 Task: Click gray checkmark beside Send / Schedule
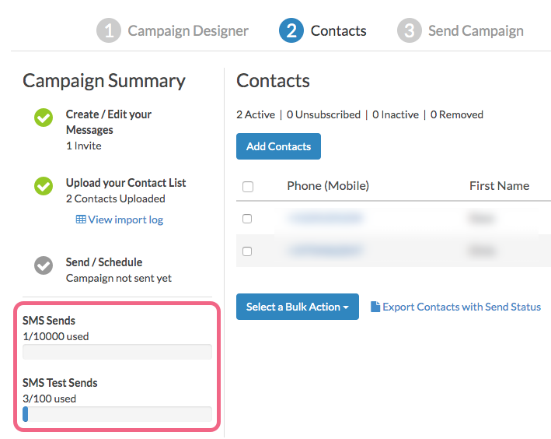pyautogui.click(x=44, y=265)
